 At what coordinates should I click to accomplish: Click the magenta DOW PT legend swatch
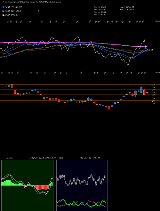click(x=3, y=15)
